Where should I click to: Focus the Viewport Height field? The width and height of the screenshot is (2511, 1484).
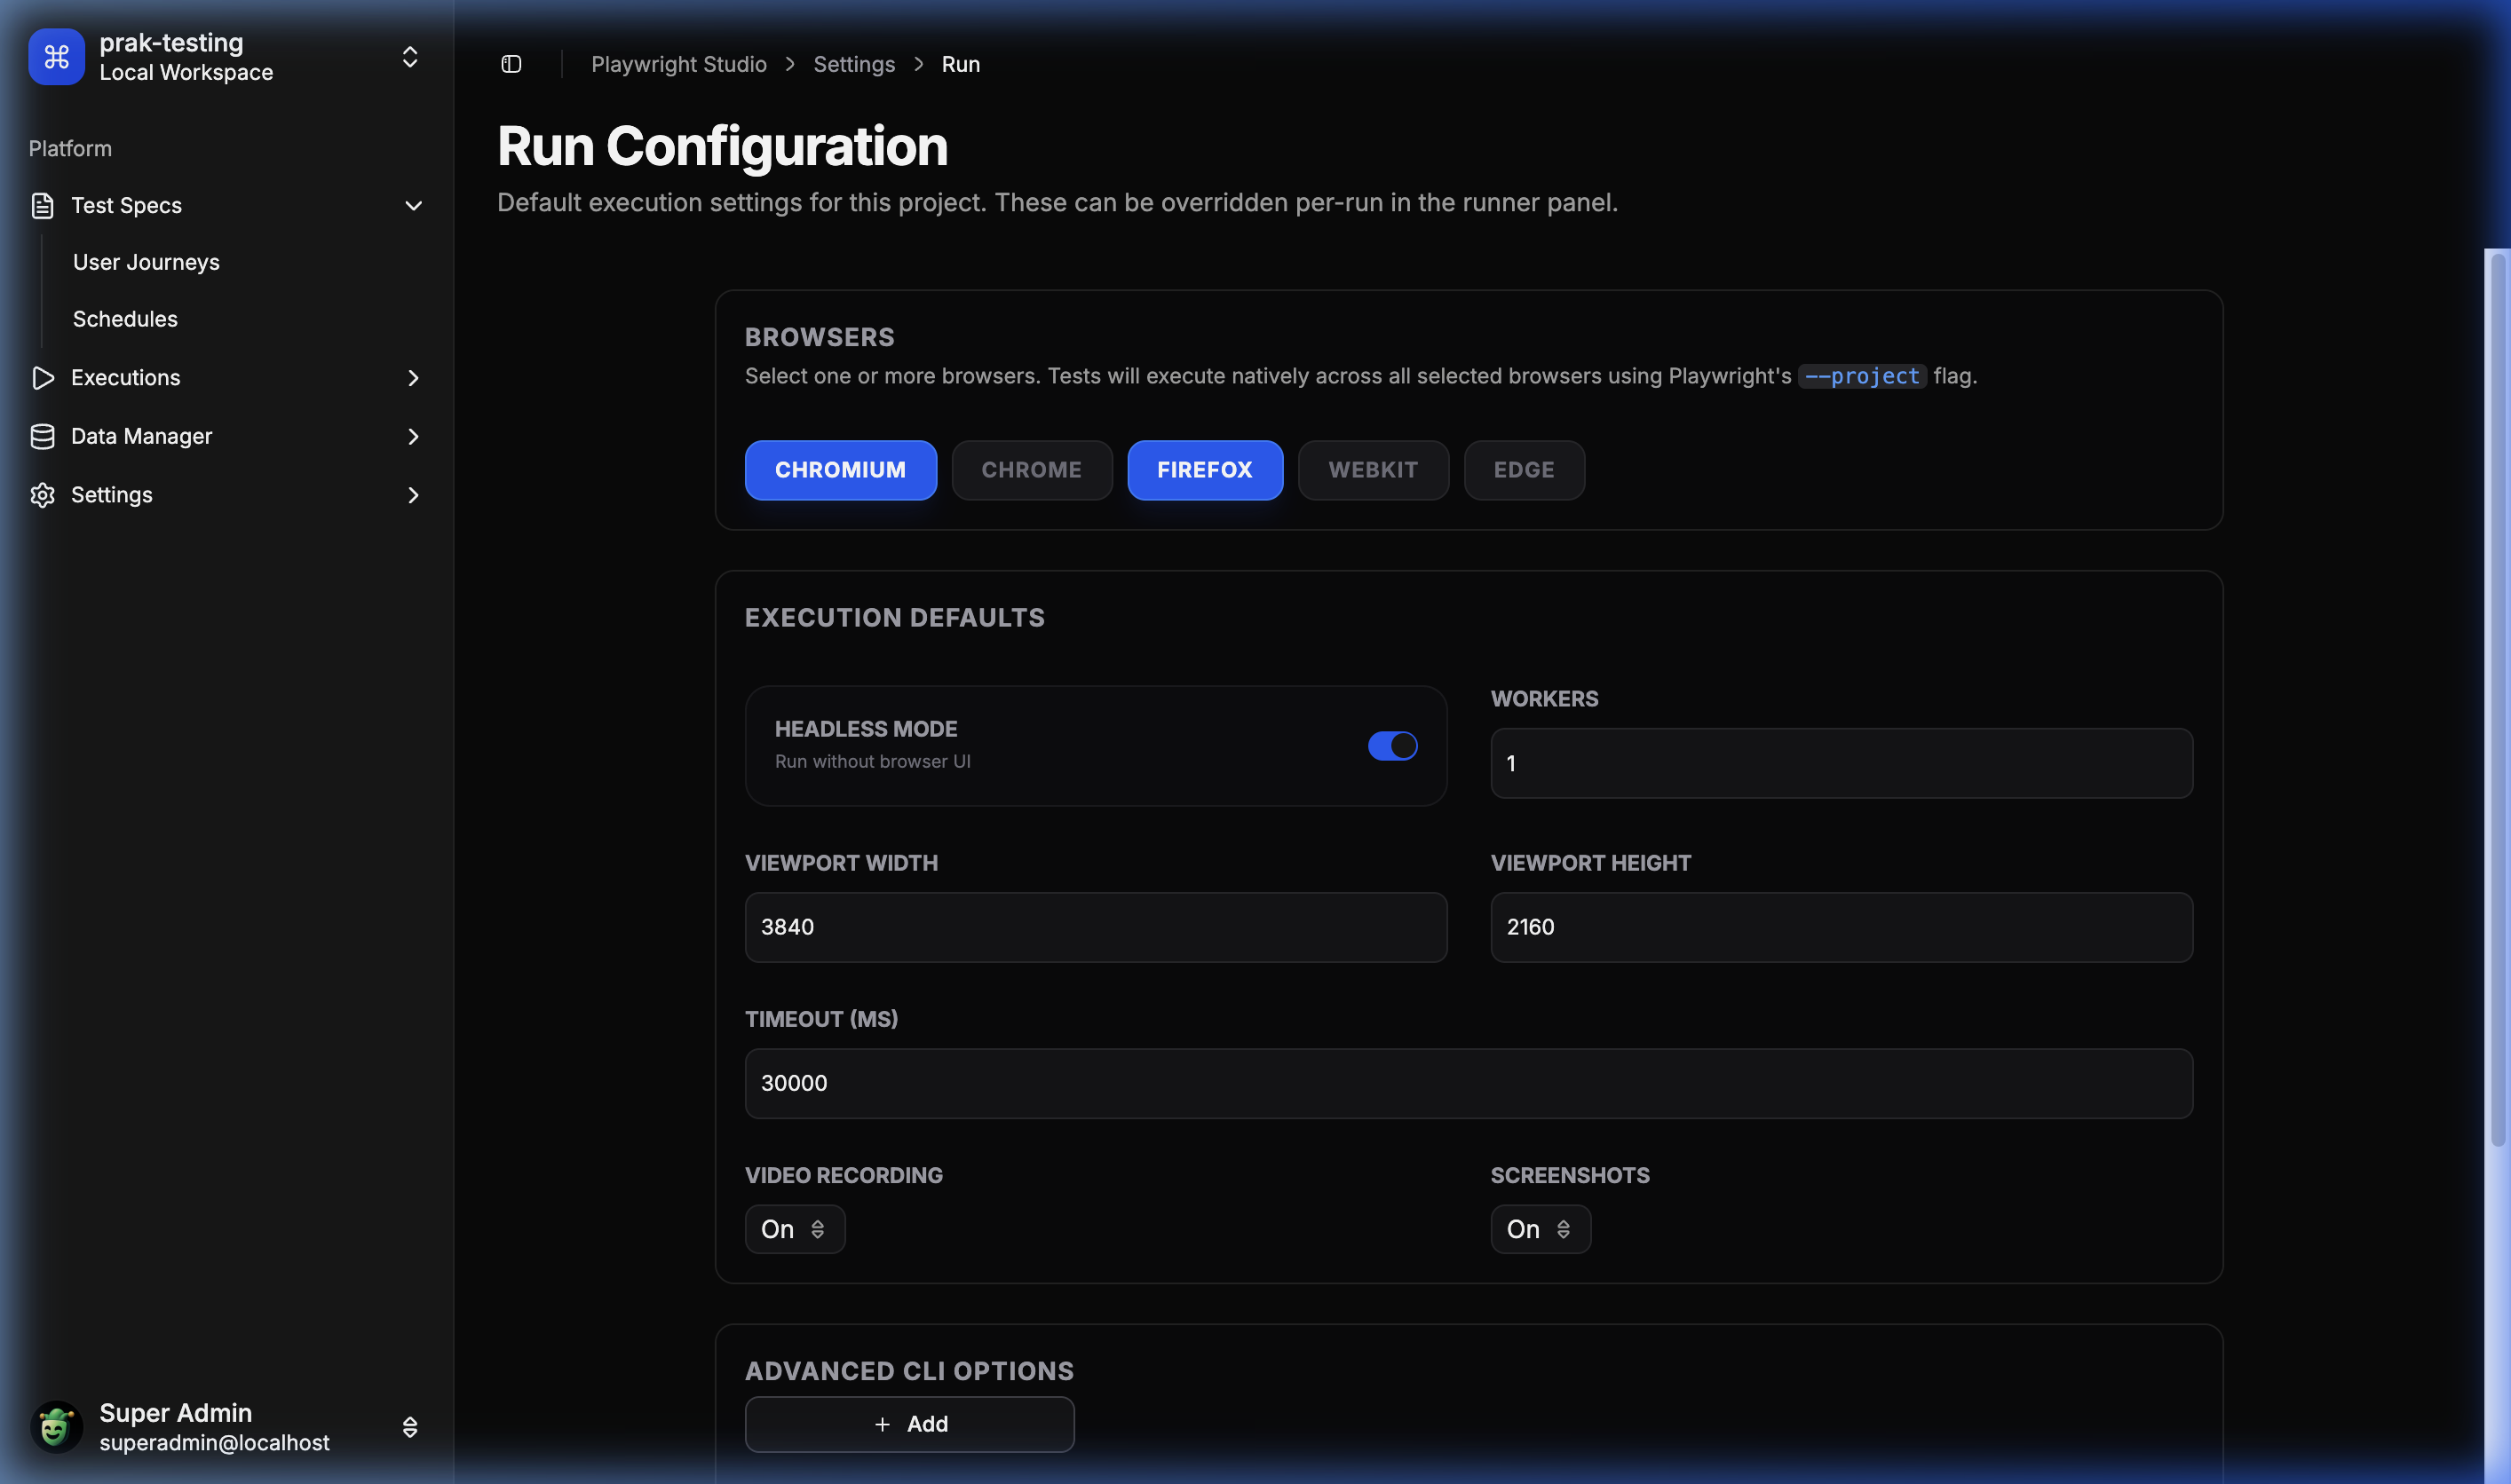pyautogui.click(x=1841, y=927)
